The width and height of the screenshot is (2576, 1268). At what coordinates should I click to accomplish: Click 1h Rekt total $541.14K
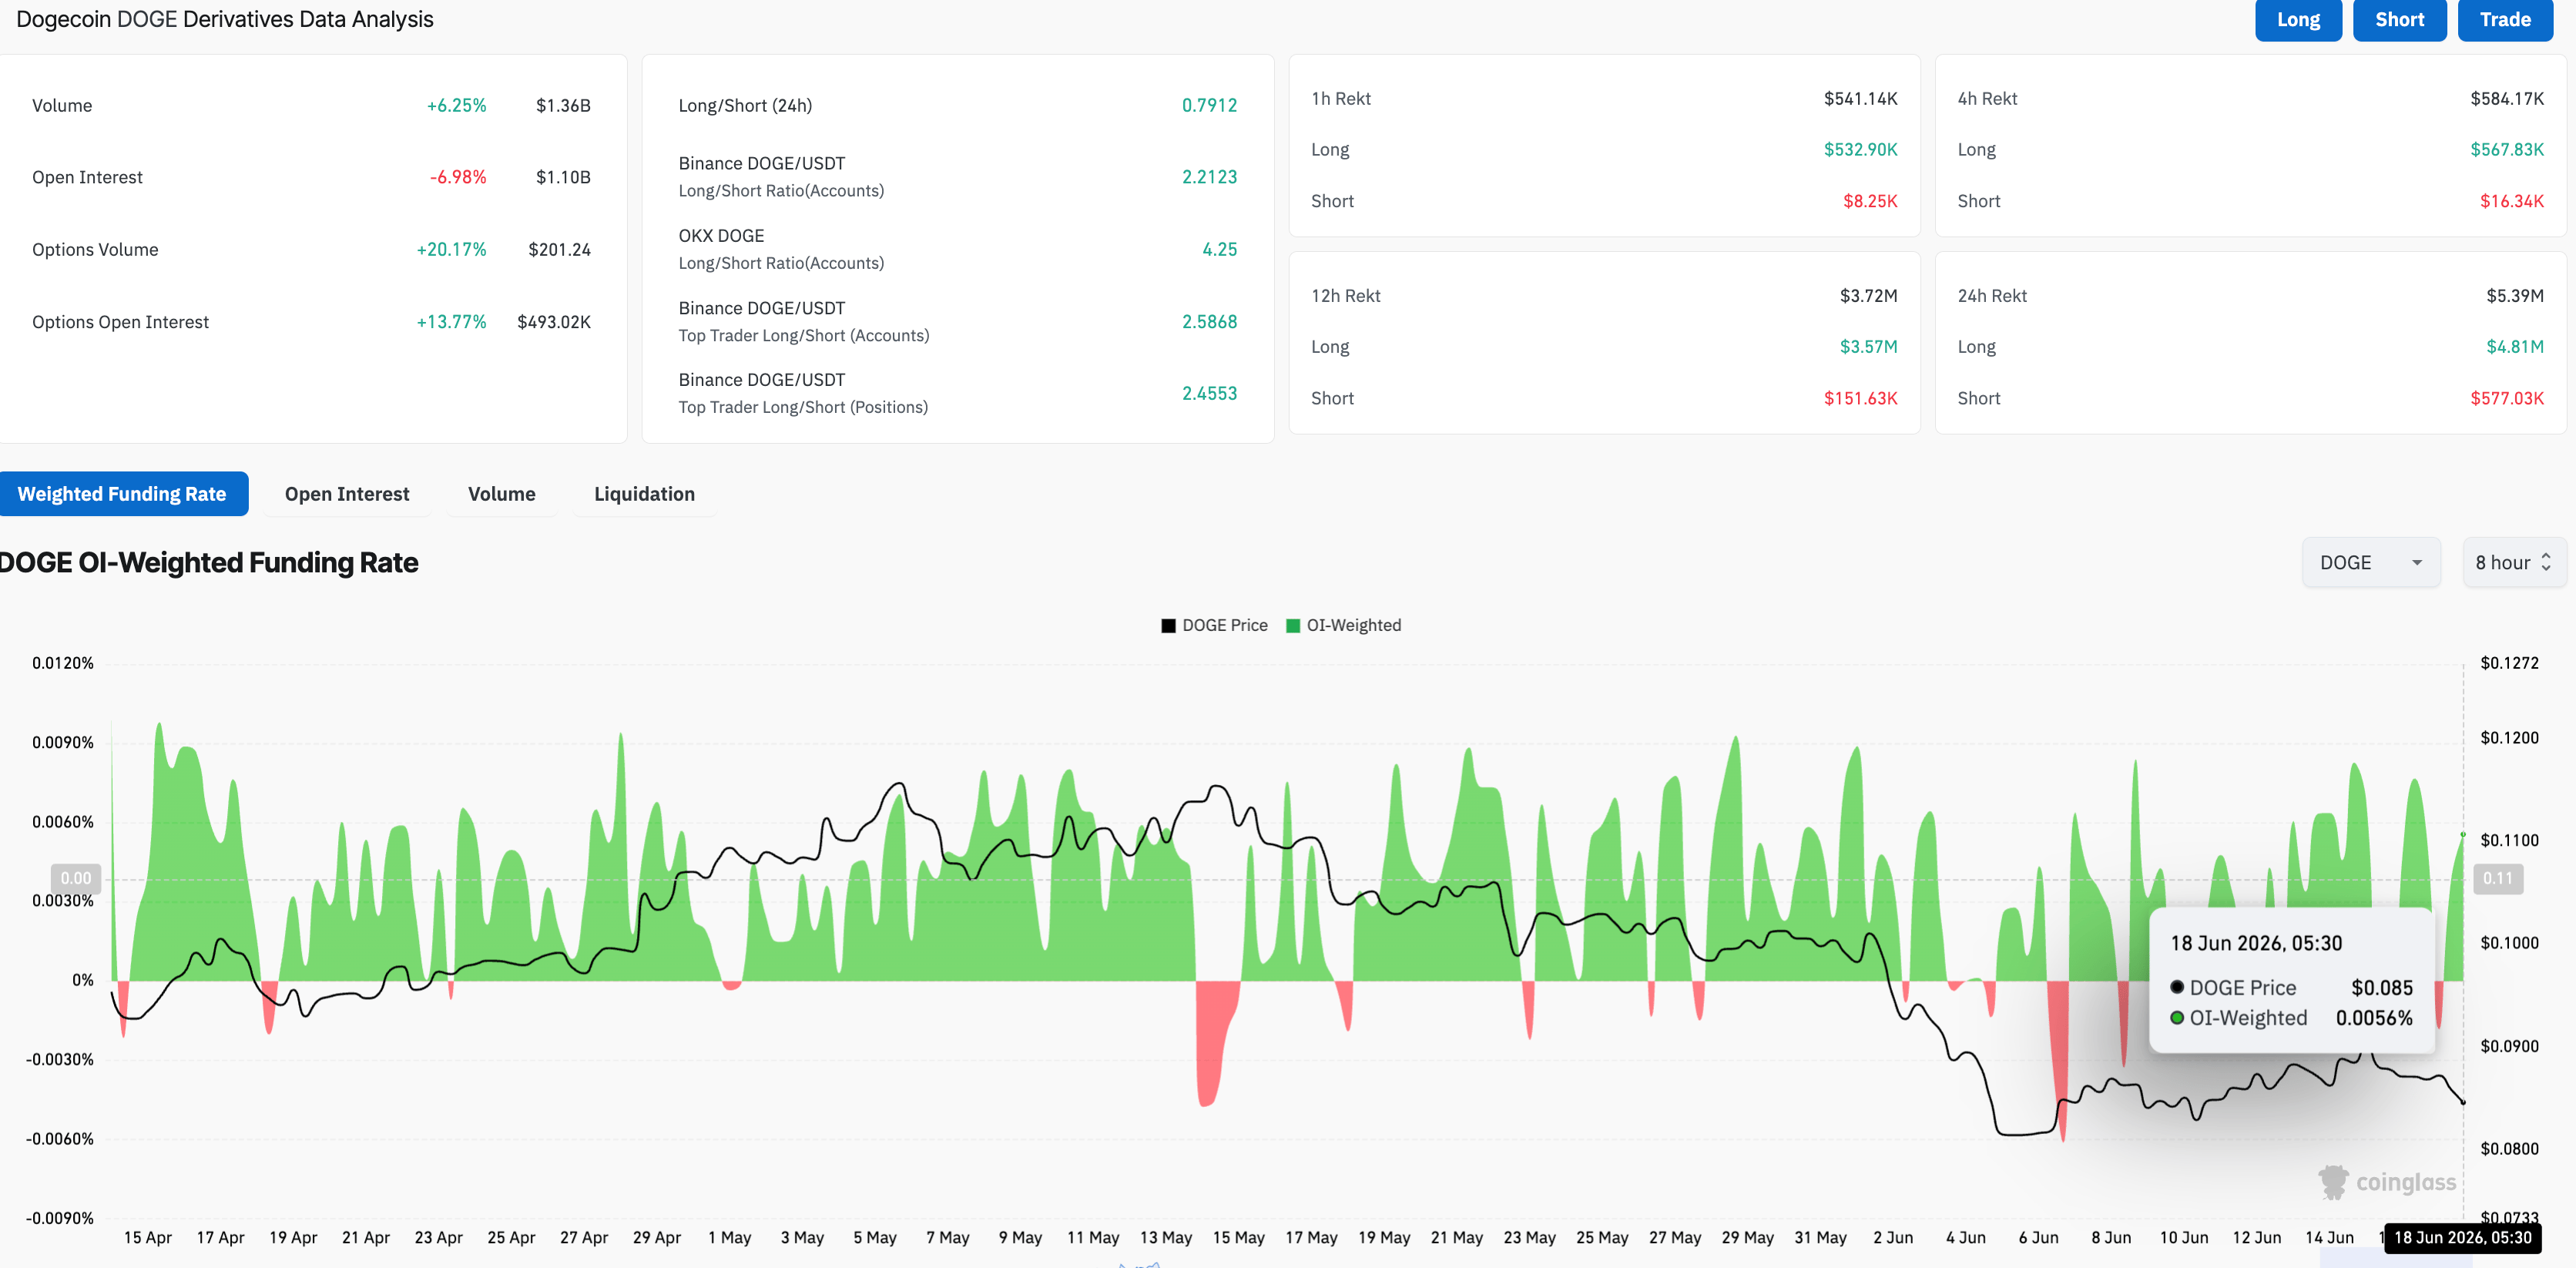pos(1860,99)
